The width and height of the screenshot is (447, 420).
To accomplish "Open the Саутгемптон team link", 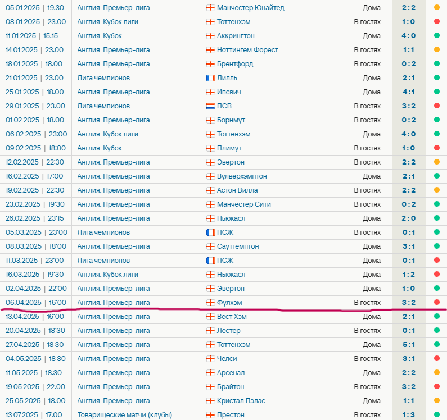I will tap(238, 246).
